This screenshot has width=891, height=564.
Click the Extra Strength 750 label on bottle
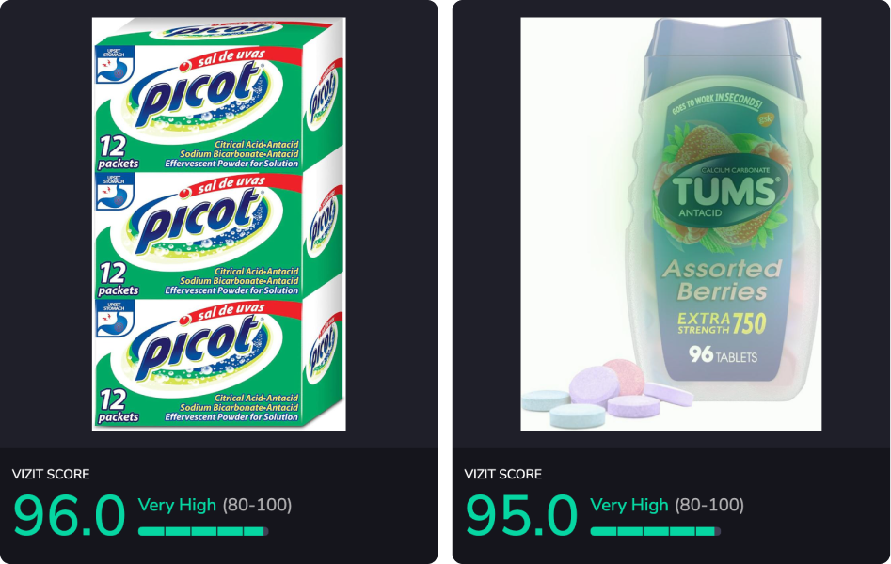pos(722,323)
